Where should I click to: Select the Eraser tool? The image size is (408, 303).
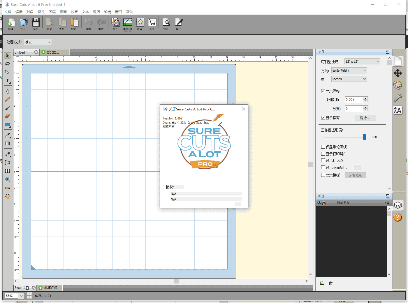point(8,116)
